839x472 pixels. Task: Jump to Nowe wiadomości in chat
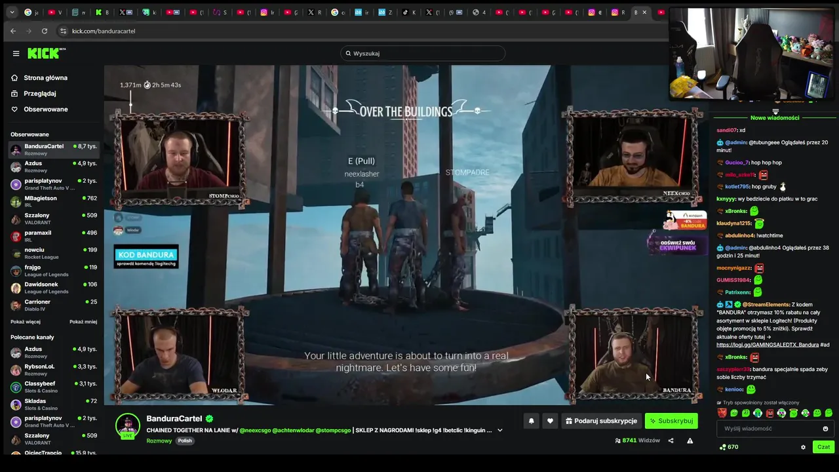coord(775,118)
